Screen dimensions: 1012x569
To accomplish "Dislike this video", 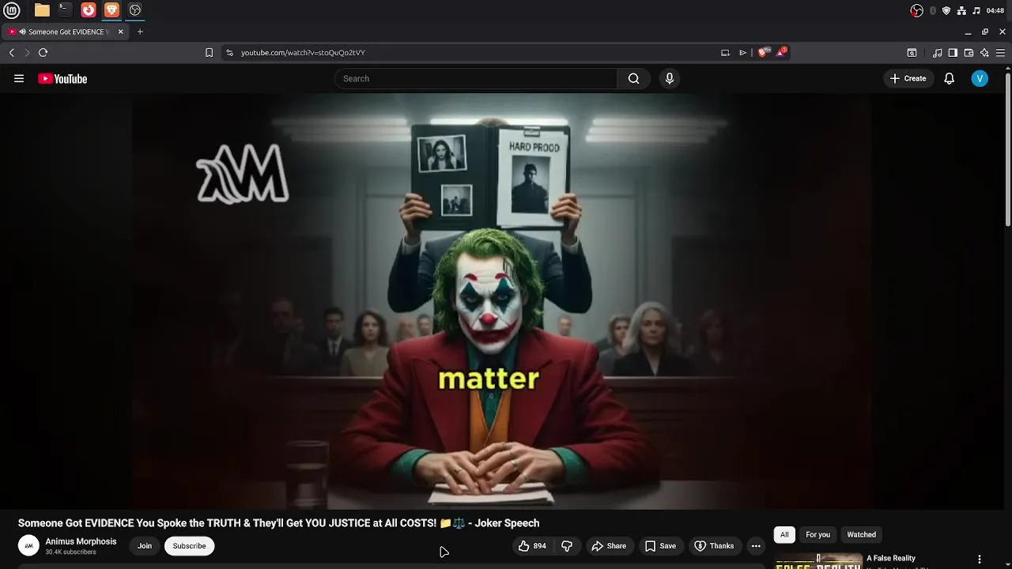I will click(x=567, y=546).
